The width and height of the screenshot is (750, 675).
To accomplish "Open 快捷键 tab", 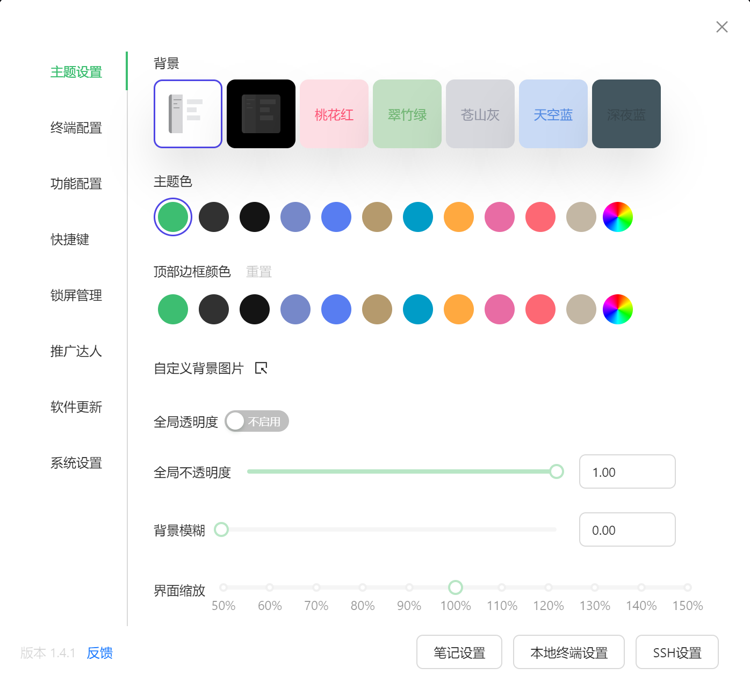I will [70, 239].
